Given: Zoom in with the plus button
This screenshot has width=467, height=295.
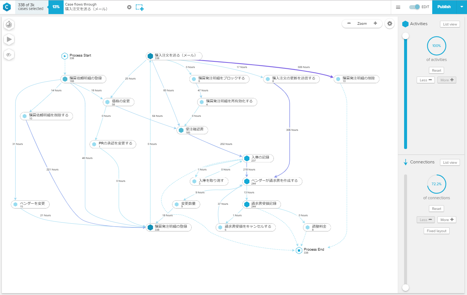Looking at the screenshot, I should pos(375,23).
